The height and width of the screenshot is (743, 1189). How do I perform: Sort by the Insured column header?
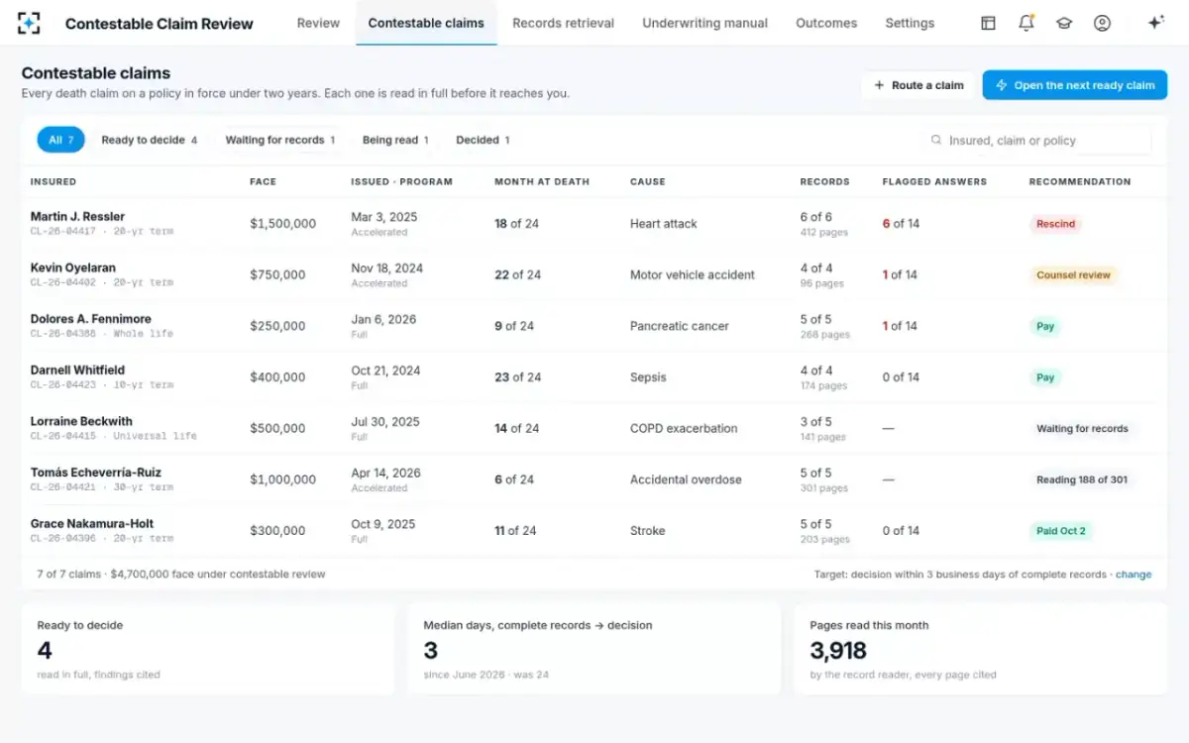click(54, 182)
